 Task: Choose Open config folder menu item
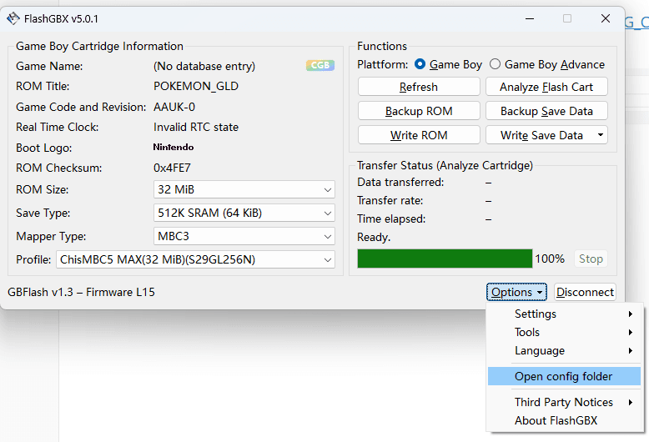coord(565,376)
